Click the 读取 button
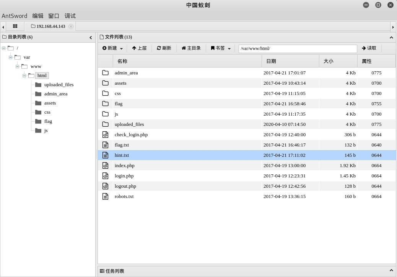Screen dimensions: 397x277 [x=369, y=48]
